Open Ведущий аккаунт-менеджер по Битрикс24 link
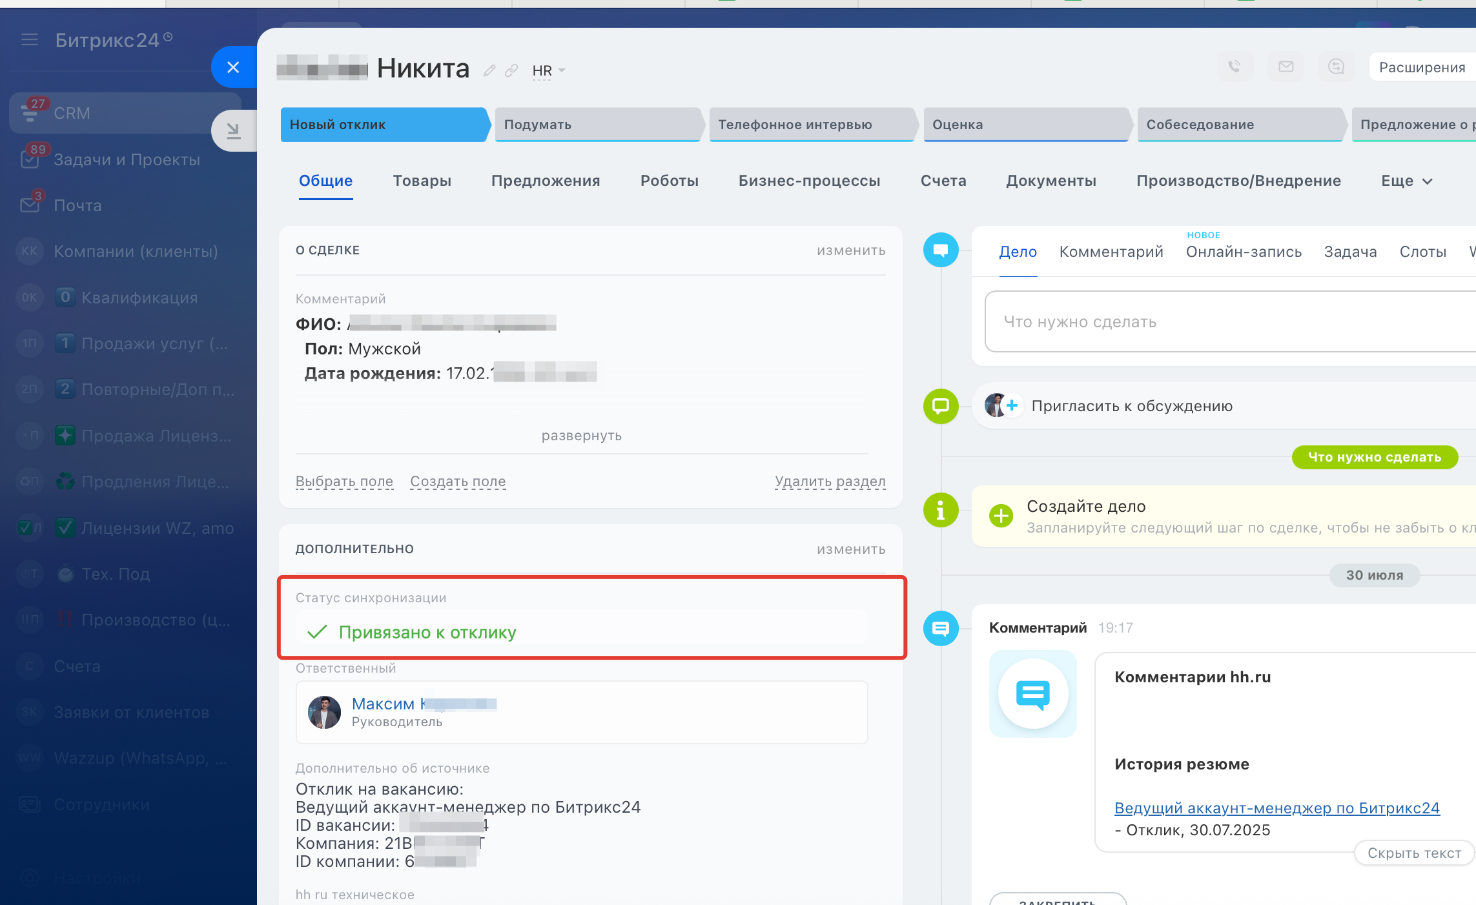The height and width of the screenshot is (905, 1476). click(x=1276, y=808)
